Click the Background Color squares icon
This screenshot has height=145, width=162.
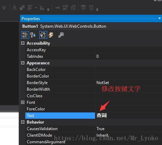pos(22,8)
